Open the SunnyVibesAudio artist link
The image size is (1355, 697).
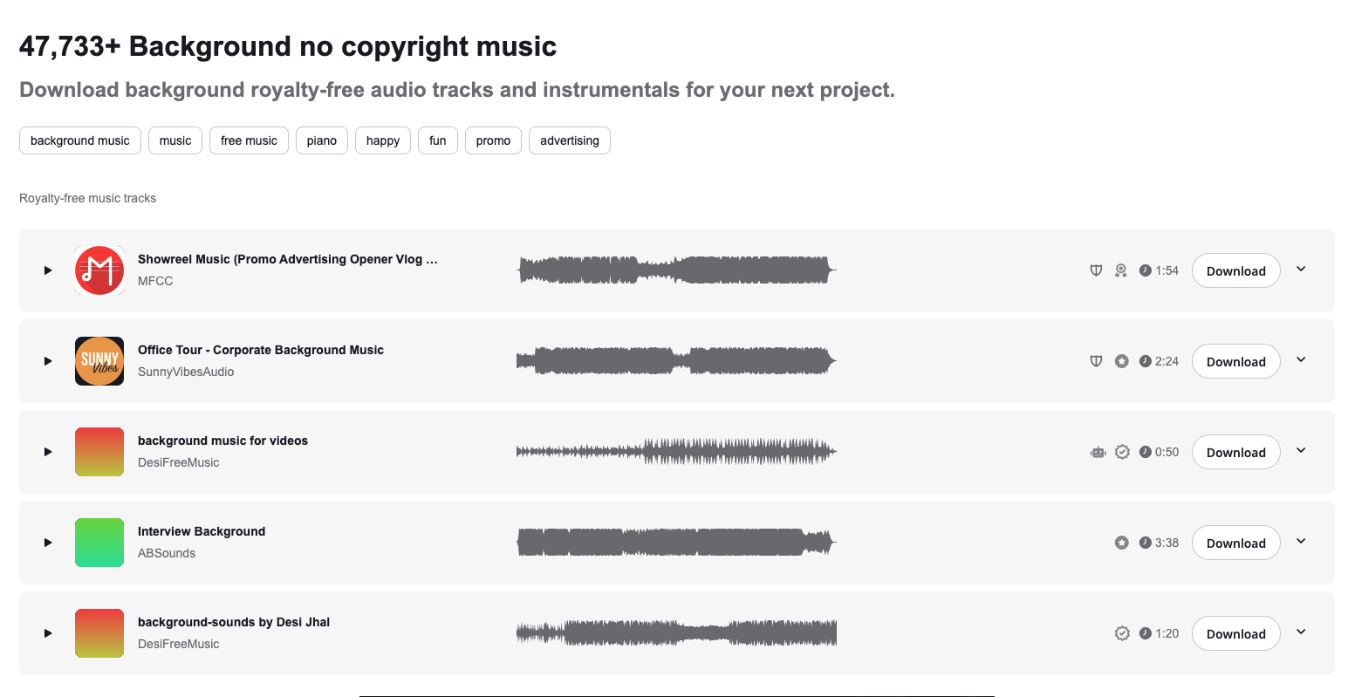coord(186,372)
